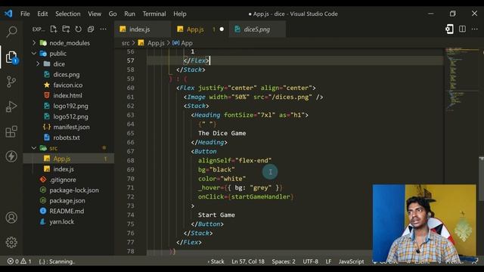The width and height of the screenshot is (484, 272).
Task: Switch to the App.js editor tab
Action: coord(200,29)
